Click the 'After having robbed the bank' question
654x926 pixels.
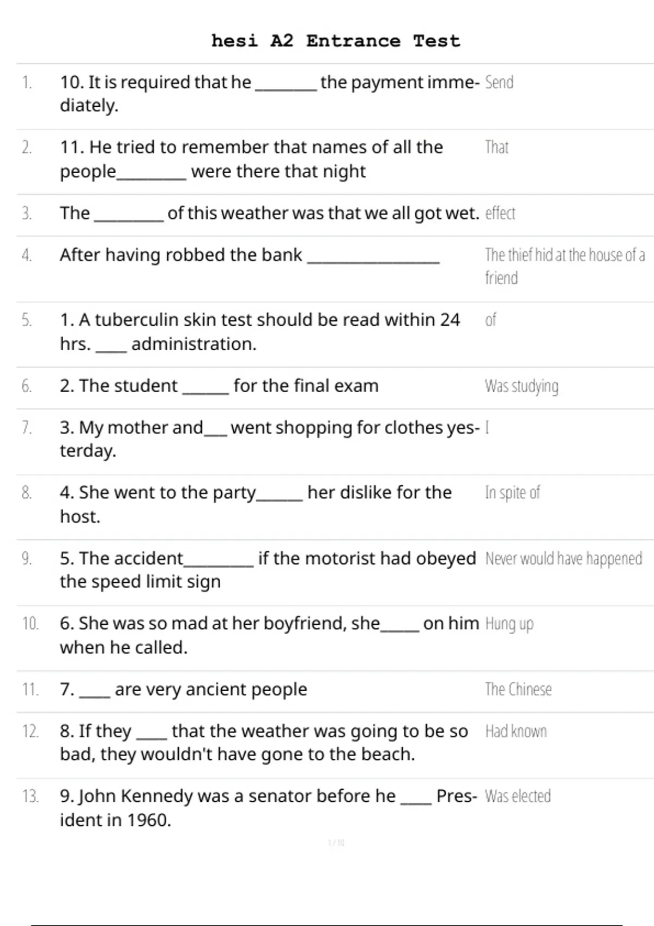pyautogui.click(x=181, y=255)
